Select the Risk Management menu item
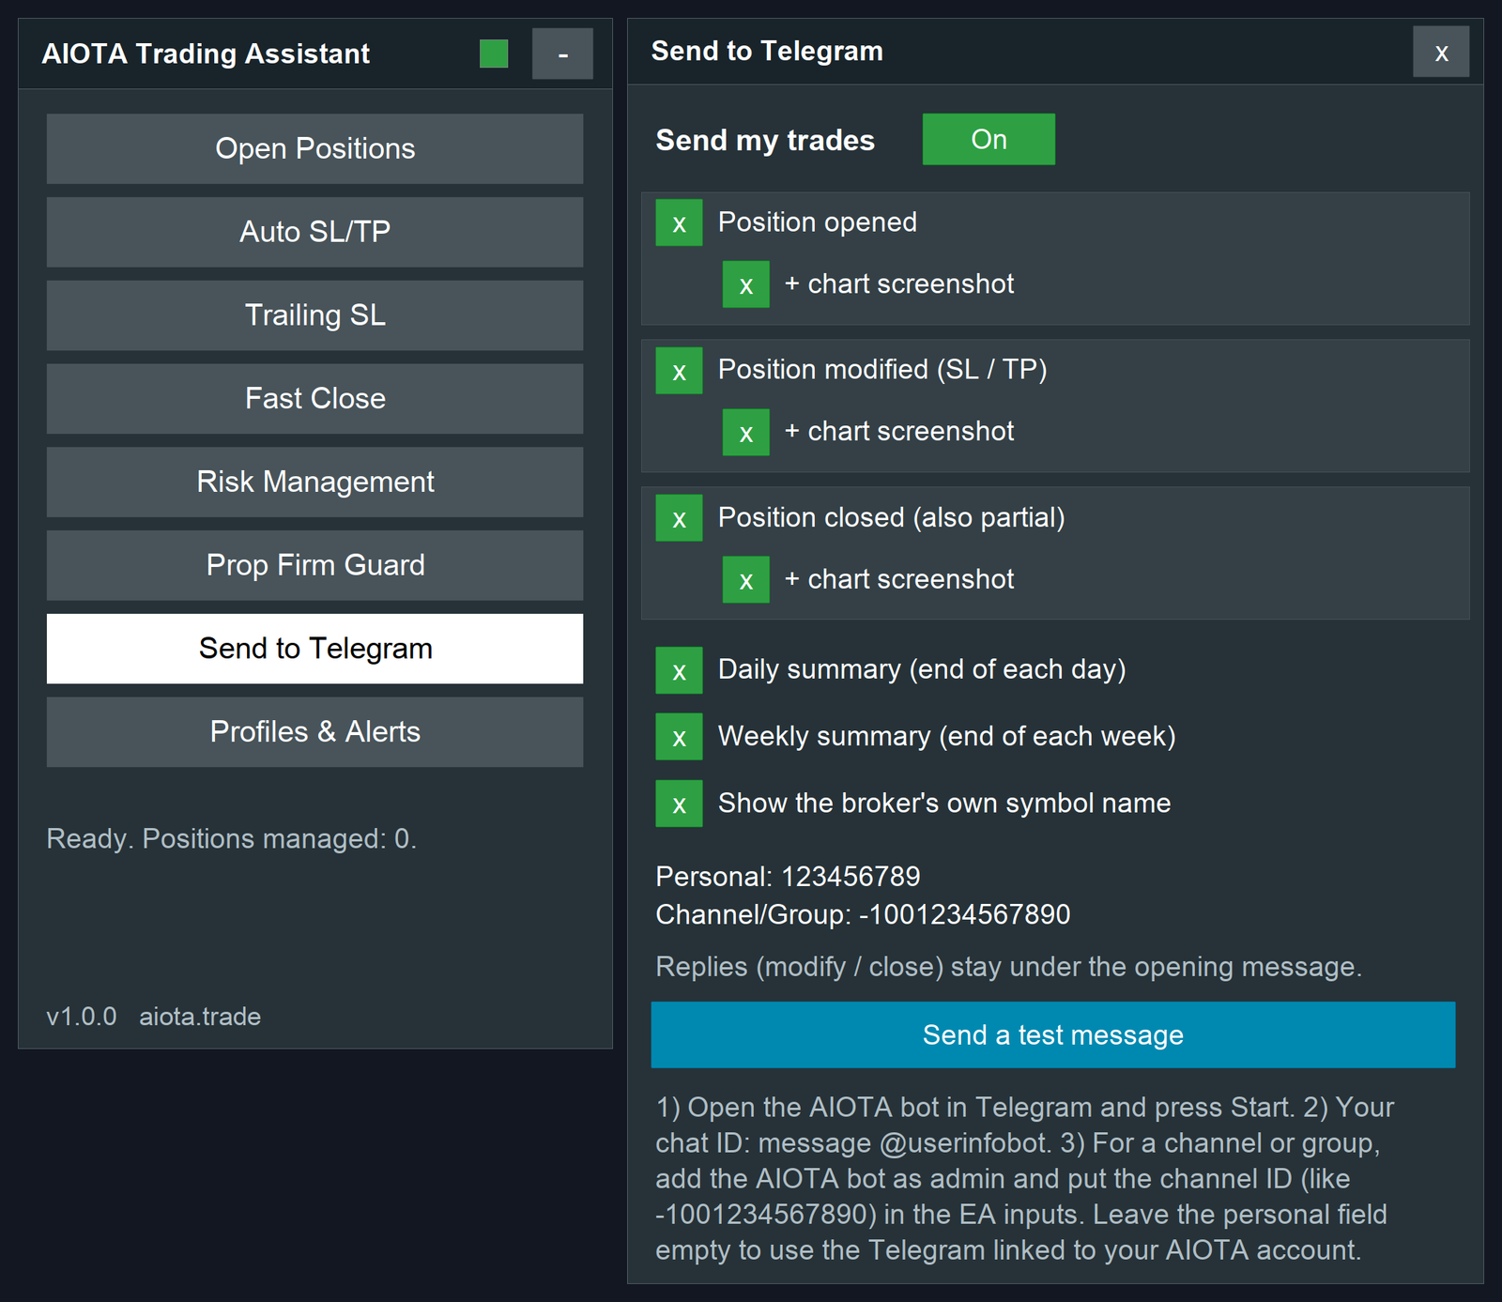This screenshot has height=1302, width=1502. click(x=314, y=482)
